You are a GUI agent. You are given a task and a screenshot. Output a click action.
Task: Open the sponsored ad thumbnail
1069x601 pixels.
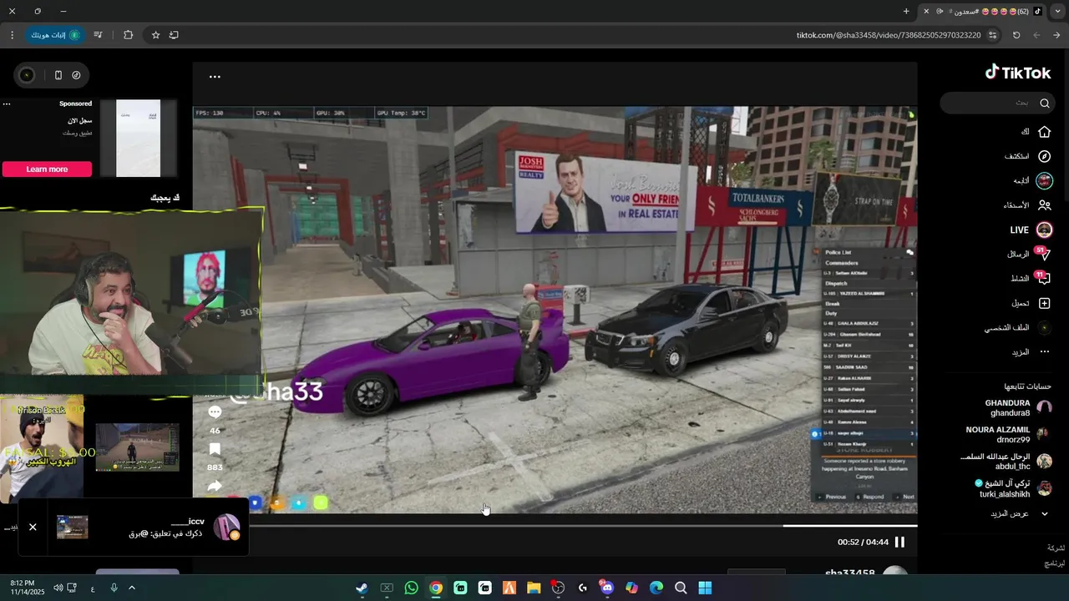pyautogui.click(x=138, y=138)
